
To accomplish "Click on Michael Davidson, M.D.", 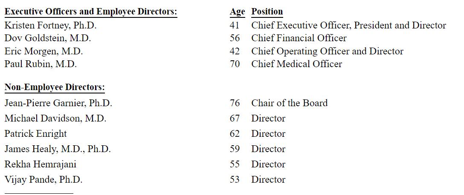I will pyautogui.click(x=55, y=119).
